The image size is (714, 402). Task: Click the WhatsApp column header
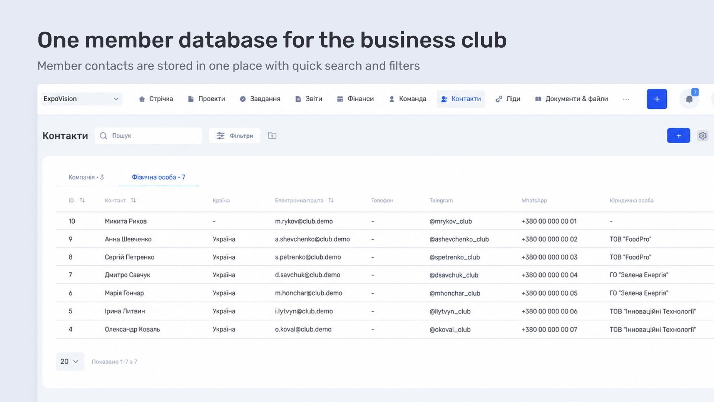[x=534, y=201]
